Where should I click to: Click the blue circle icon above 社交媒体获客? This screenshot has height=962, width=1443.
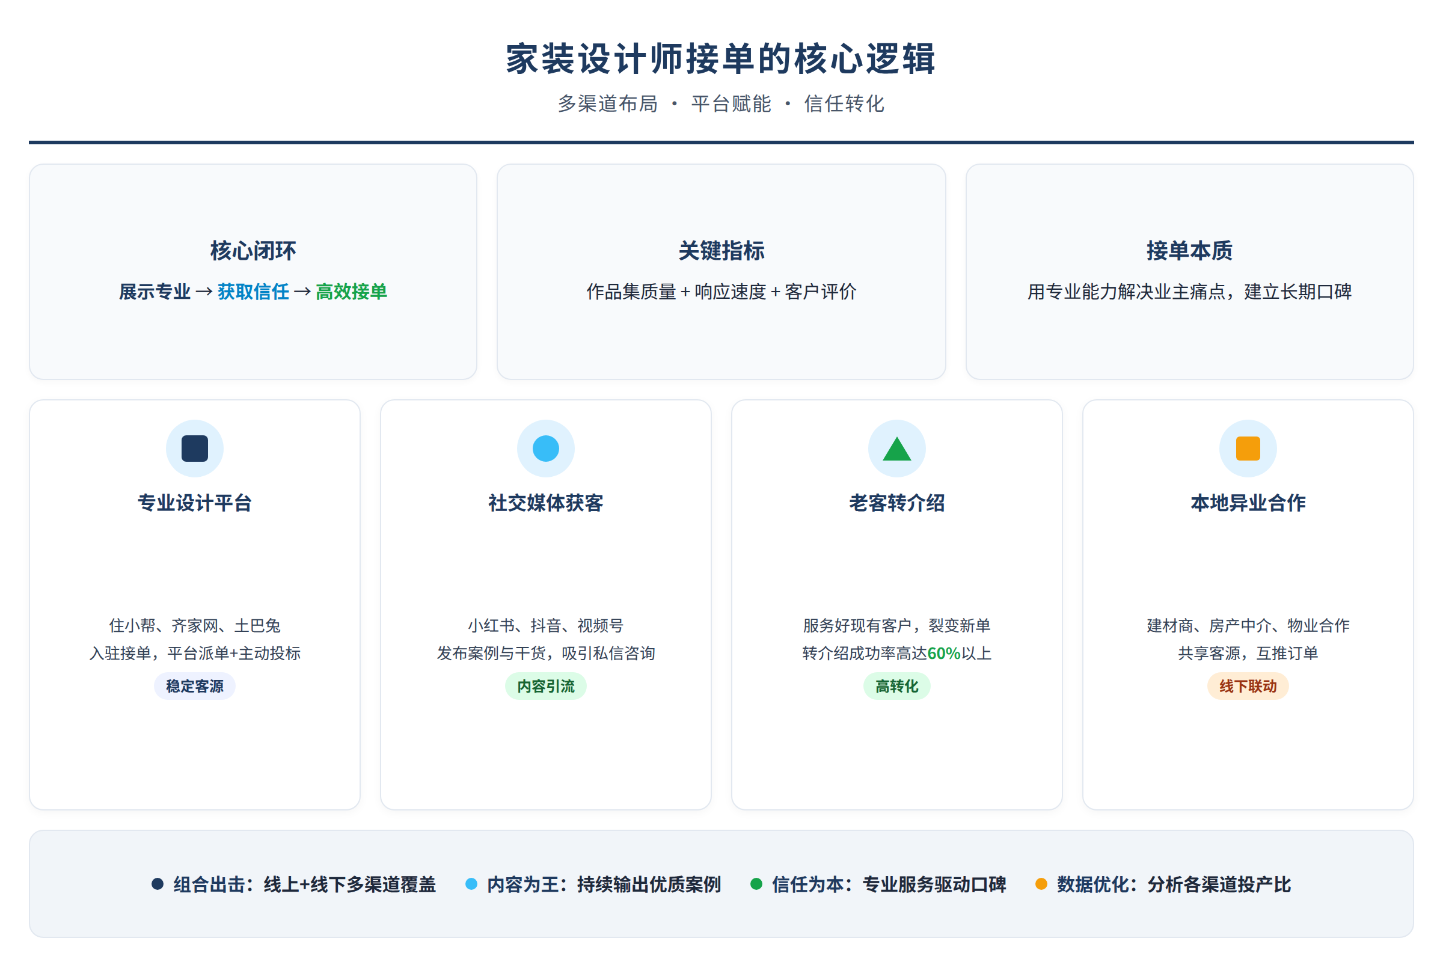tap(545, 448)
